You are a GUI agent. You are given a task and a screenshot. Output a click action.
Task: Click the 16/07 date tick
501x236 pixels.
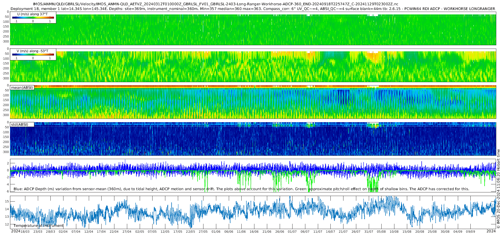point(330,232)
